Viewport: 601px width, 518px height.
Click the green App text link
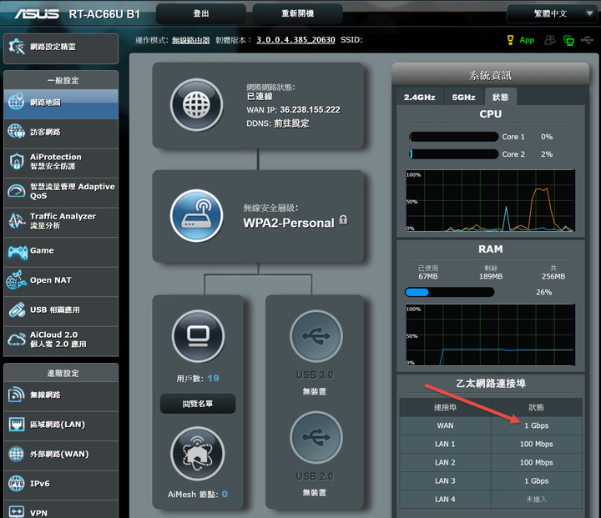tap(527, 40)
